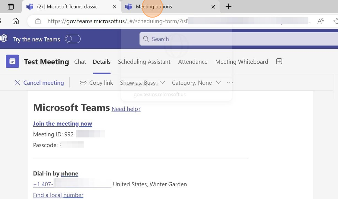
Task: Click the Dial-in by phone link
Action: click(69, 174)
